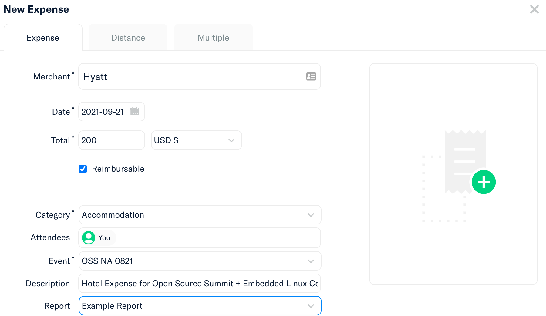Switch to the Multiple tab

click(213, 38)
